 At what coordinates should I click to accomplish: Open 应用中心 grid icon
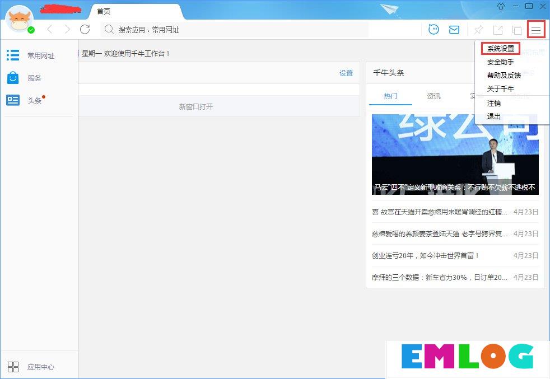pos(13,367)
